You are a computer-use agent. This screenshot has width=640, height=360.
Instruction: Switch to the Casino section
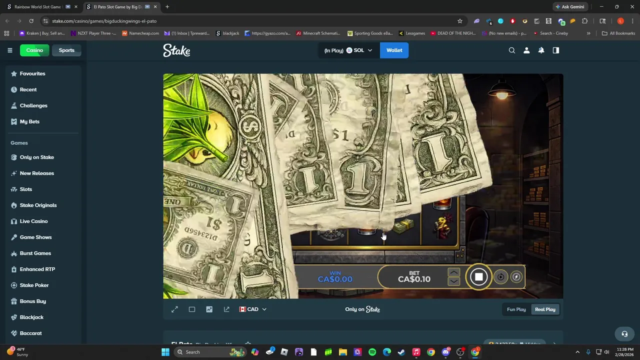coord(34,50)
